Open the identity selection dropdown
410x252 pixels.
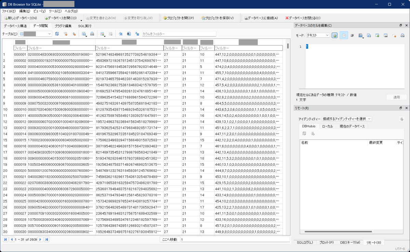pos(347,119)
